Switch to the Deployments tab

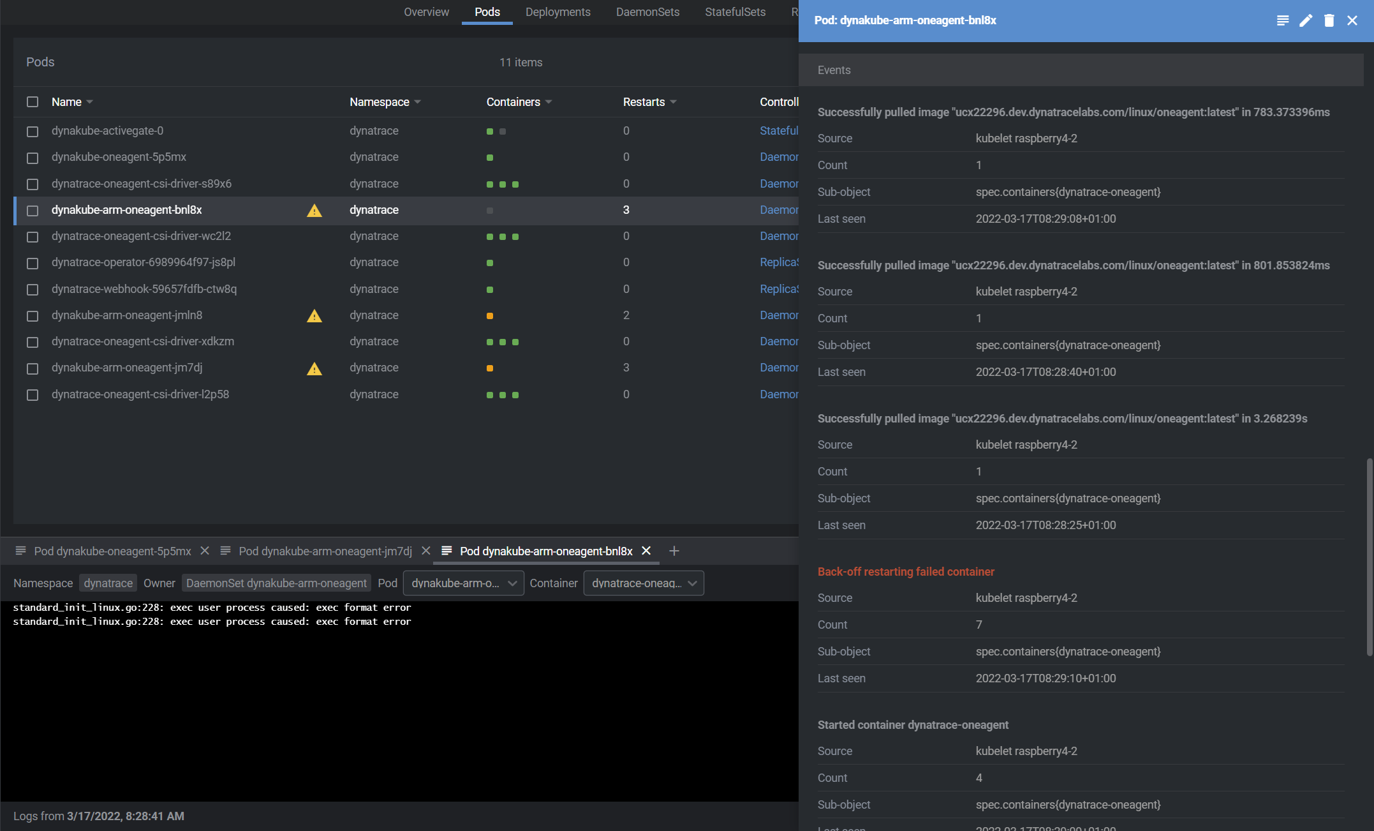[558, 12]
